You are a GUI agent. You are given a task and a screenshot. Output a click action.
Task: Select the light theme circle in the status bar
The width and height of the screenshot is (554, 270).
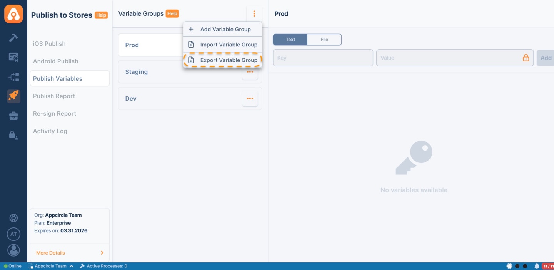[x=509, y=266]
